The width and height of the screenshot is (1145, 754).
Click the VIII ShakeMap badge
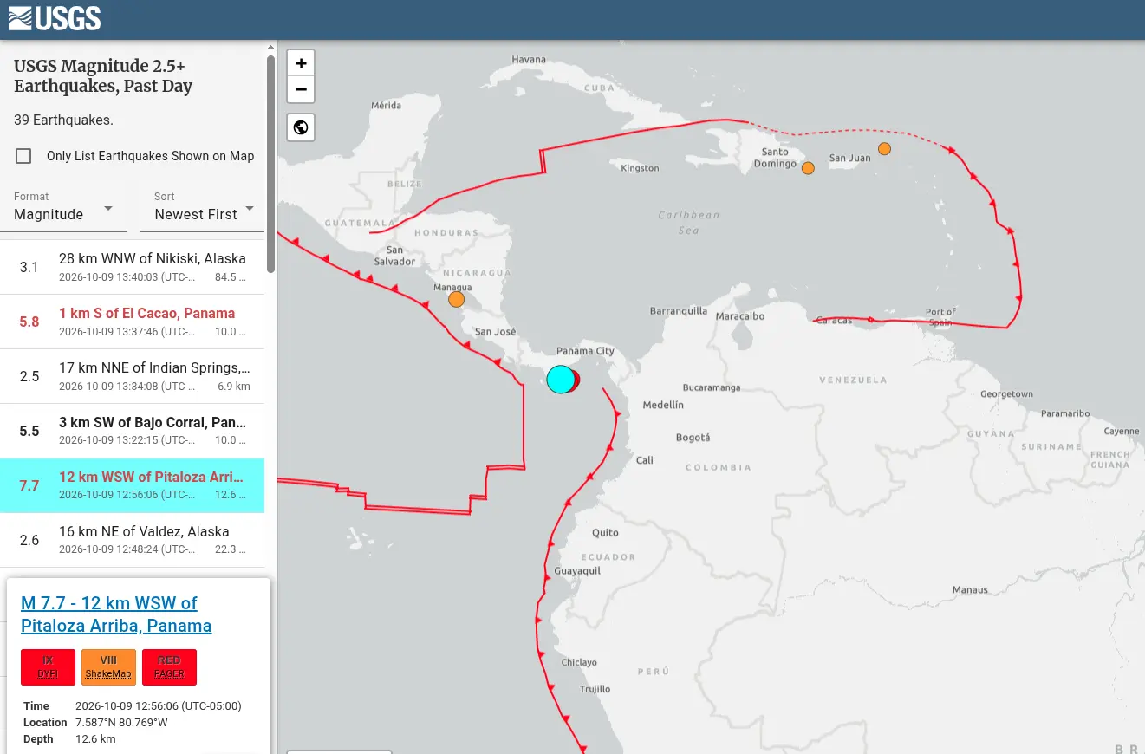point(108,667)
